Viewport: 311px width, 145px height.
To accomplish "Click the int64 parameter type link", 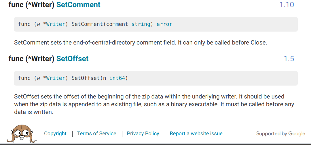I will (117, 78).
